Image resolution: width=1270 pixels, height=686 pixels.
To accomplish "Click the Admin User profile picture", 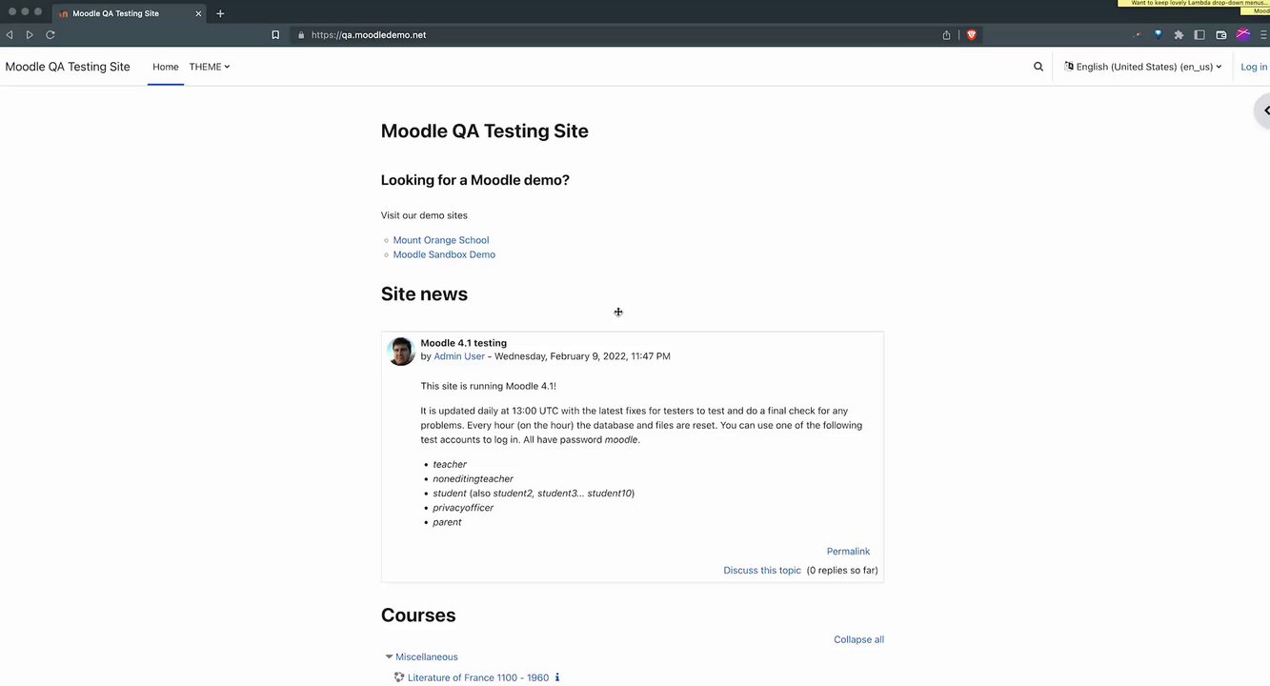I will click(x=401, y=351).
